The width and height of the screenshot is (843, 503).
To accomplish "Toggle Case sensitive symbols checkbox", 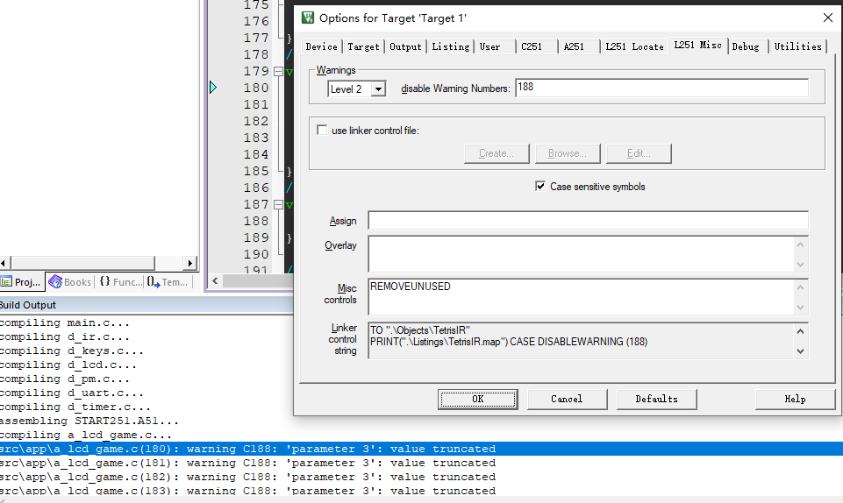I will [540, 186].
